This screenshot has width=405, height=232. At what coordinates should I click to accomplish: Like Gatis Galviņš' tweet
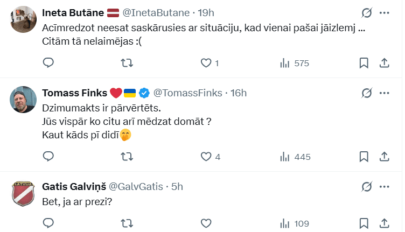tap(205, 223)
